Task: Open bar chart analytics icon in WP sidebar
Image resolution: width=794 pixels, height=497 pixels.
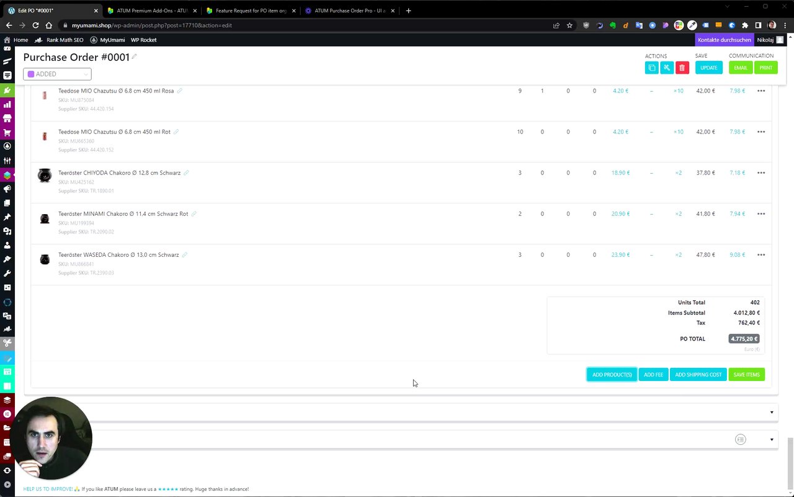Action: [x=7, y=104]
